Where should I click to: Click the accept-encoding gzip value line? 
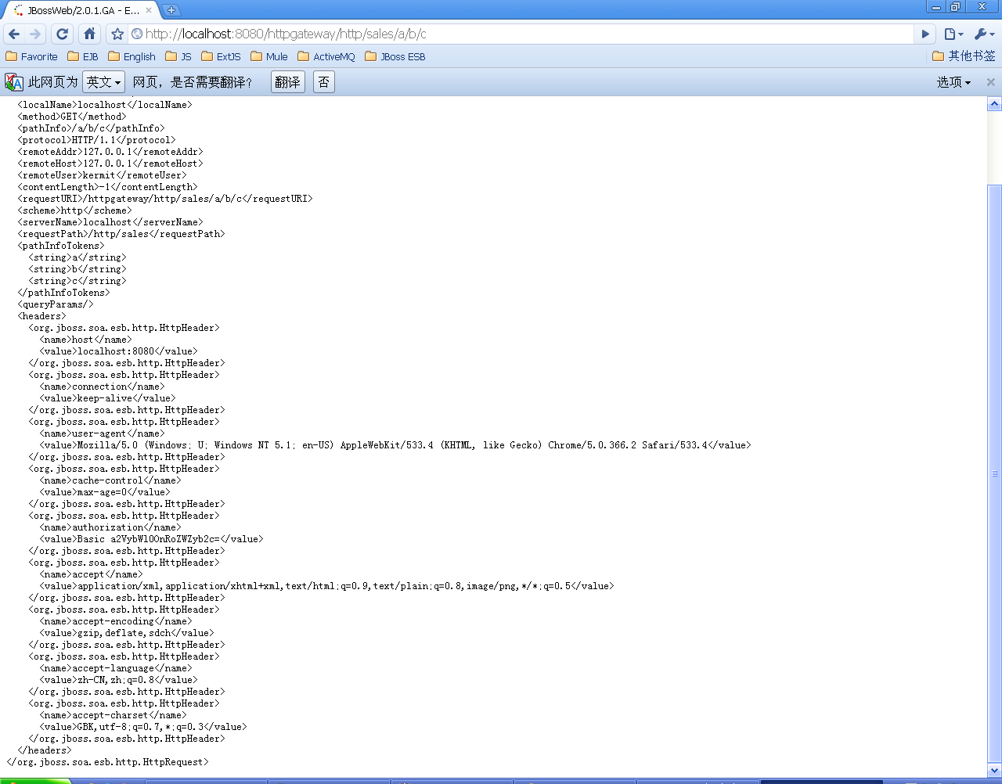126,633
